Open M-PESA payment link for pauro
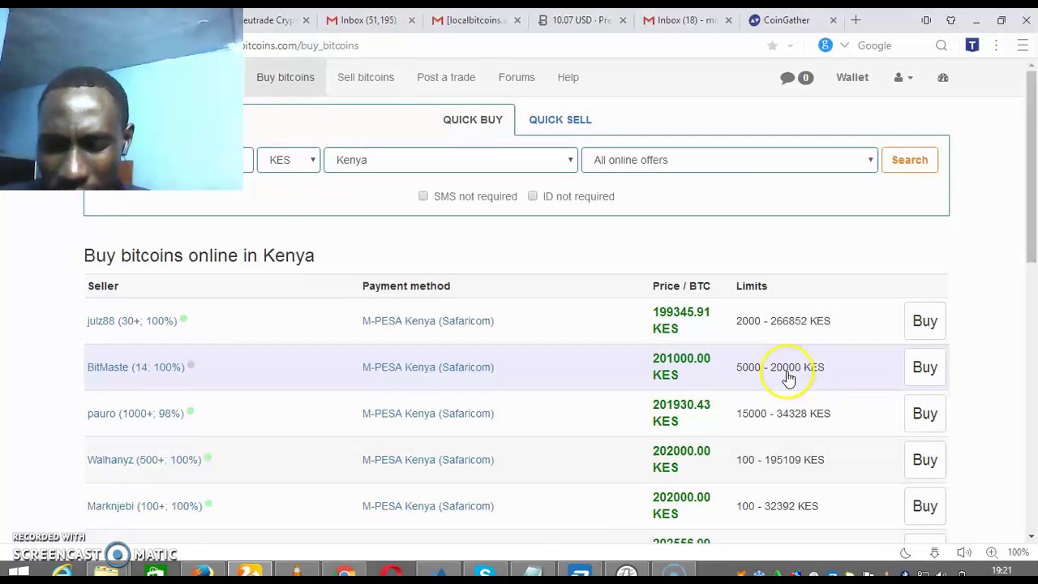Image resolution: width=1038 pixels, height=584 pixels. [428, 414]
